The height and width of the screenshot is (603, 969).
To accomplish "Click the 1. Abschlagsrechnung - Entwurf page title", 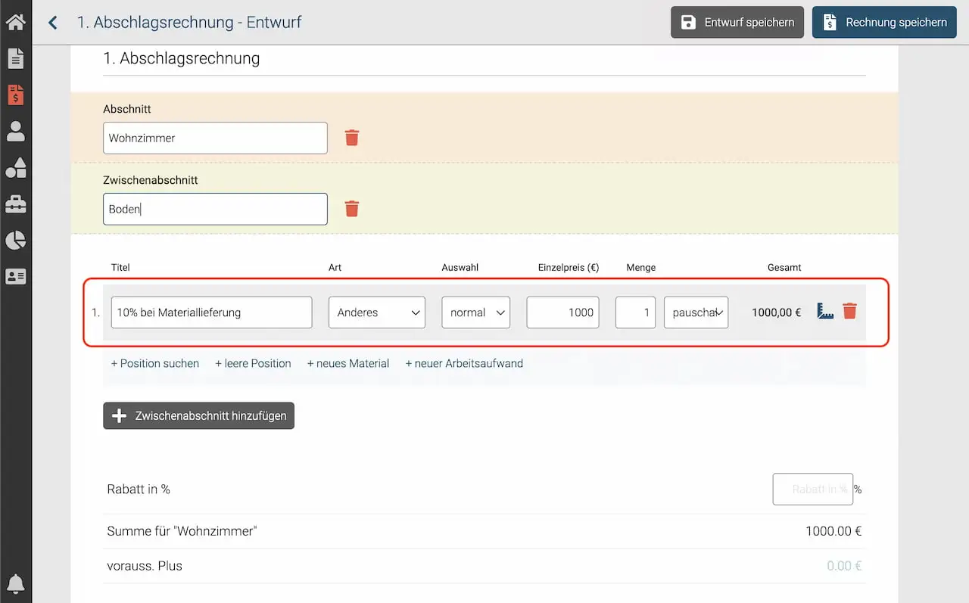I will tap(189, 23).
